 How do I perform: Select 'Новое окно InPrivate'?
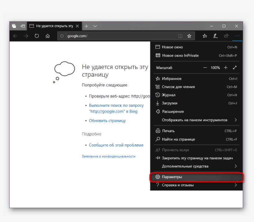coord(196,56)
